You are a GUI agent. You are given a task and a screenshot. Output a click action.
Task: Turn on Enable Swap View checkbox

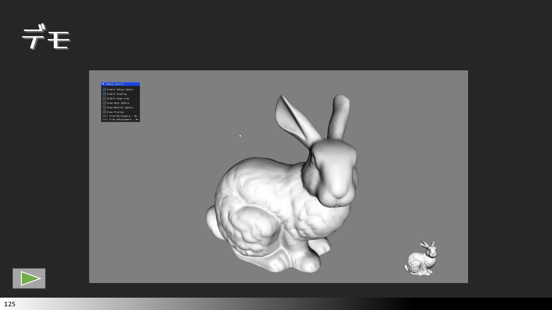click(x=104, y=98)
